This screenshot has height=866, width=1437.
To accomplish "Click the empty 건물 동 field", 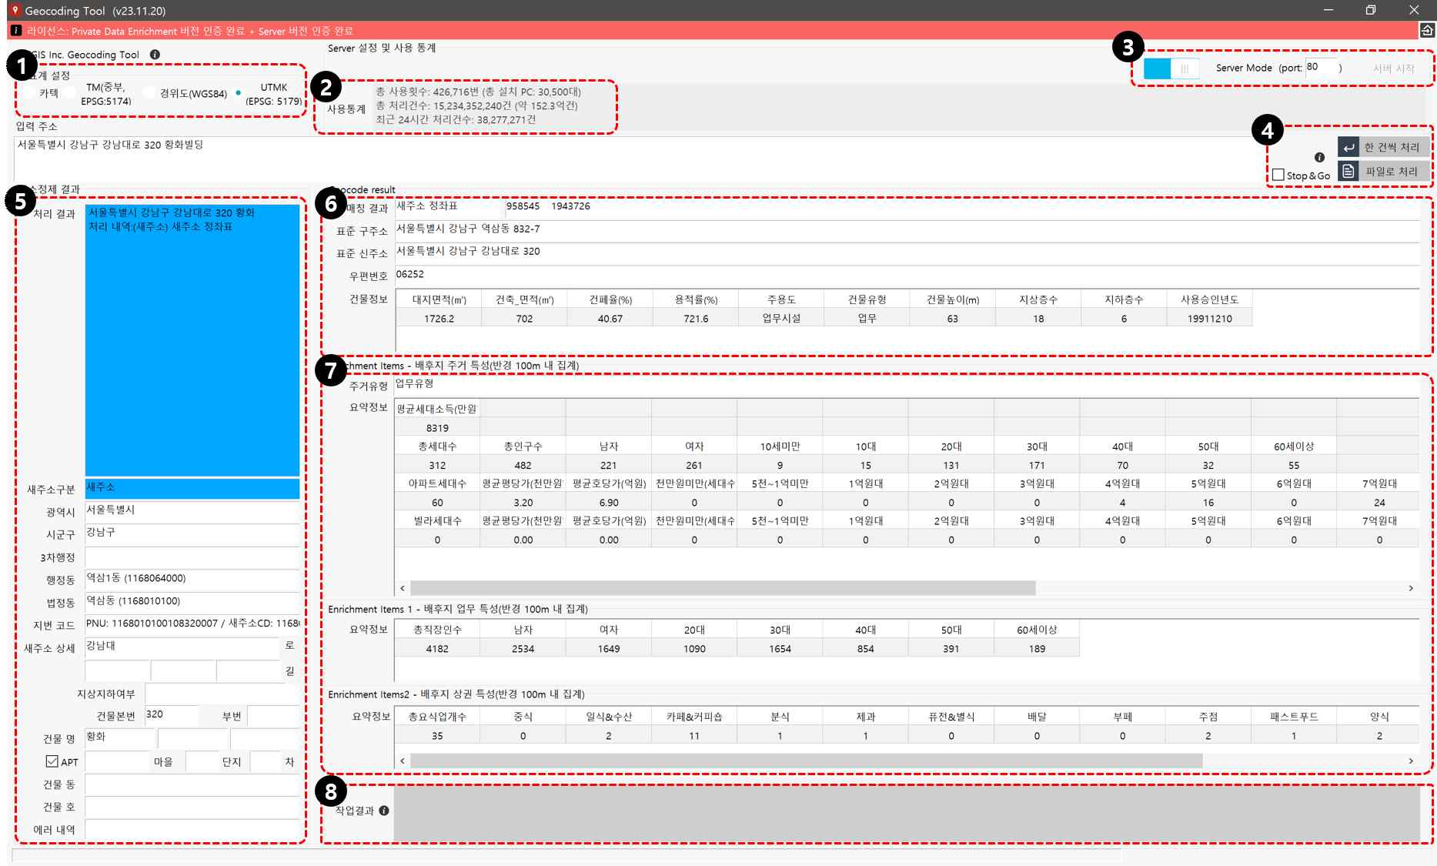I will 192,784.
